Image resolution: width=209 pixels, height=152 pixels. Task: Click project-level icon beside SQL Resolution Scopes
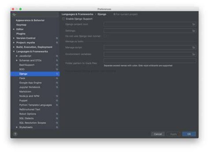(x=57, y=123)
